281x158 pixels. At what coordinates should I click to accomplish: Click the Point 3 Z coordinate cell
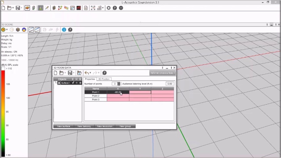click(162, 100)
